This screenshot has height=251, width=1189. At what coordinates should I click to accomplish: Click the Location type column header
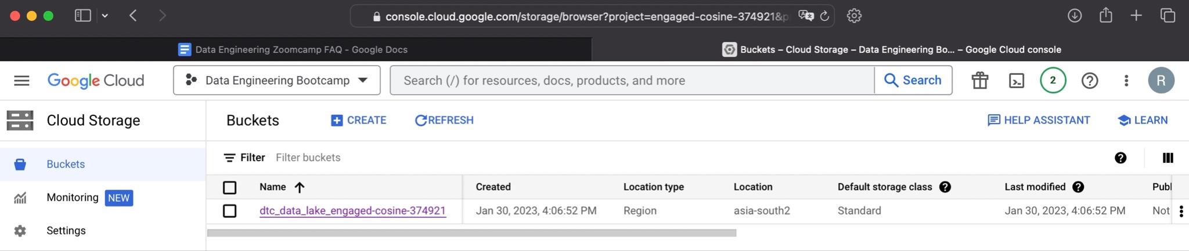[x=654, y=187]
